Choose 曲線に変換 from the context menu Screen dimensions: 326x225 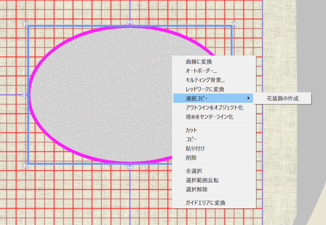pyautogui.click(x=199, y=62)
